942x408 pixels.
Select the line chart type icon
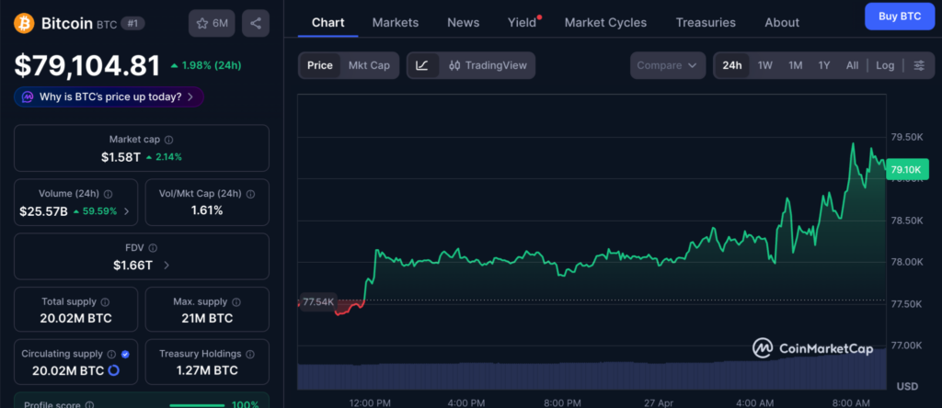[x=422, y=65]
